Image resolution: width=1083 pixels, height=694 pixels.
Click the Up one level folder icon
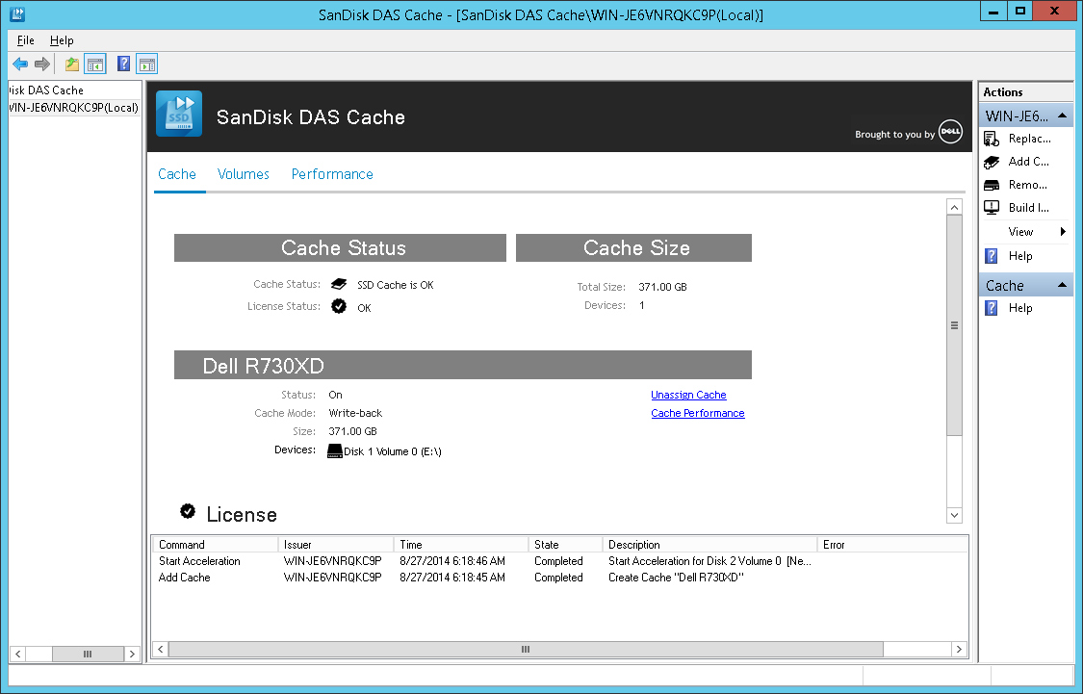tap(72, 64)
